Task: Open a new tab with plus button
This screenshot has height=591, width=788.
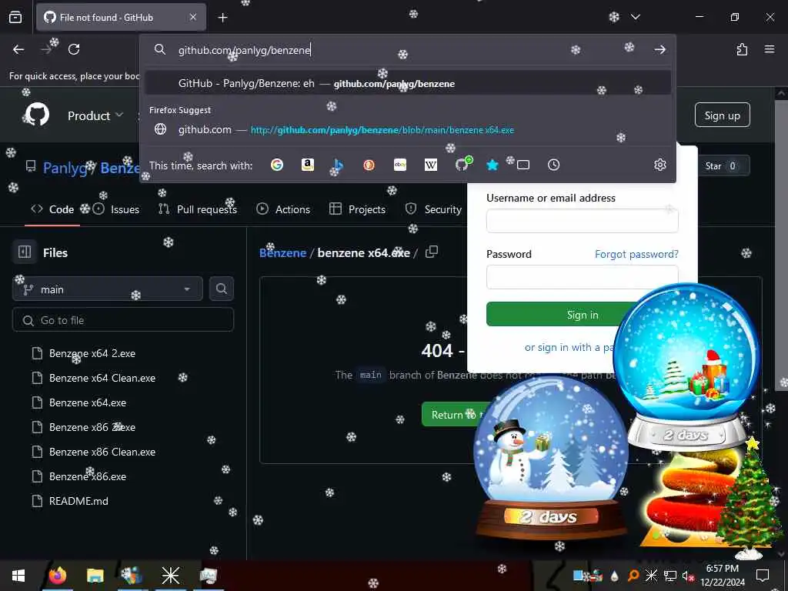Action: (x=222, y=18)
